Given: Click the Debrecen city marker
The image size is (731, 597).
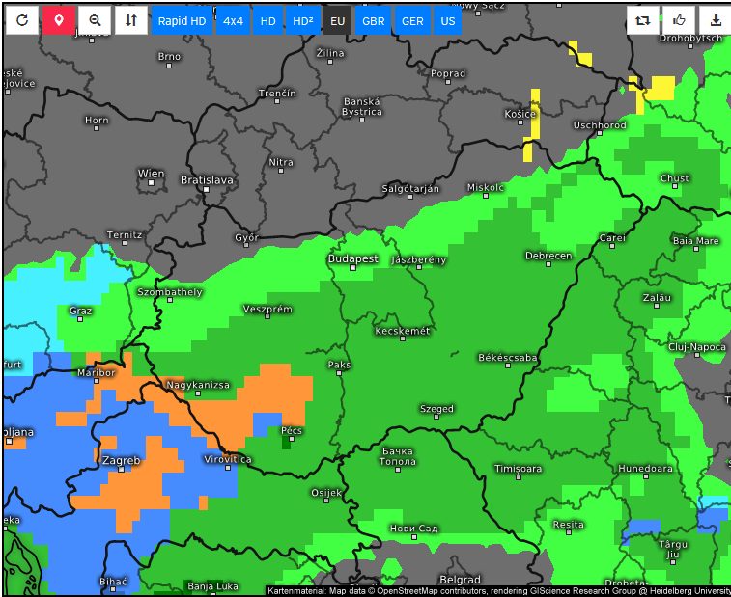Looking at the screenshot, I should point(548,264).
